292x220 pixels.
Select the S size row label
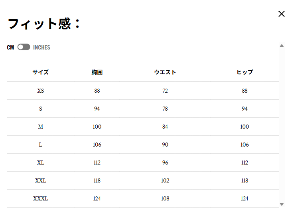(41, 109)
